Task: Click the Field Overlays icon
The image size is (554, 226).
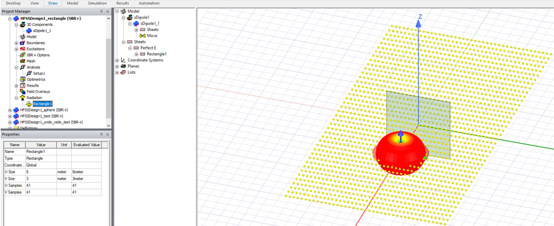Action: 23,92
